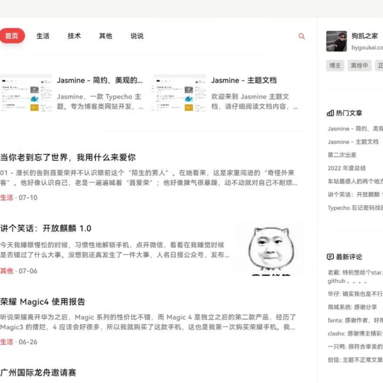This screenshot has height=383, width=383.
Task: Open article 广州国际龙舟邀请赛
Action: tap(38, 373)
